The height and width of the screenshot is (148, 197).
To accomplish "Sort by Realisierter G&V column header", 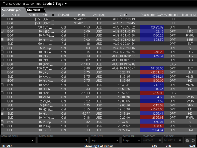I will click(x=152, y=15).
